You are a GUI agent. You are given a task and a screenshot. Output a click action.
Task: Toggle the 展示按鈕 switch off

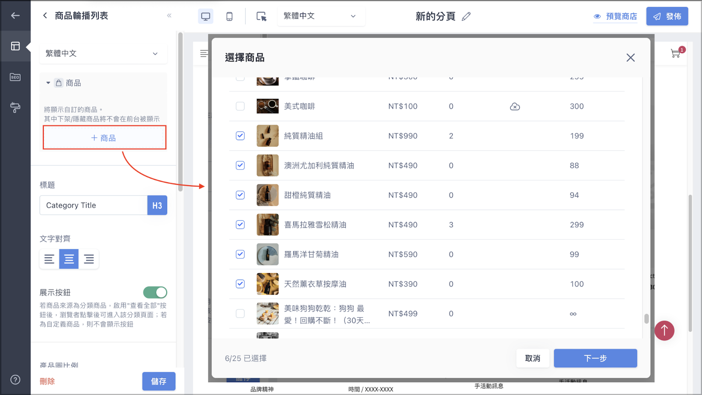[155, 292]
